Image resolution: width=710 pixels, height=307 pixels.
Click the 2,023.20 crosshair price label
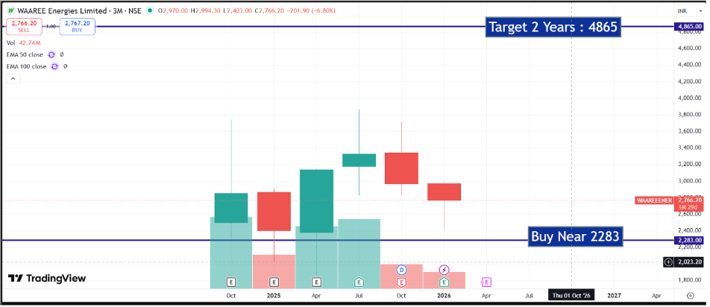pyautogui.click(x=690, y=262)
